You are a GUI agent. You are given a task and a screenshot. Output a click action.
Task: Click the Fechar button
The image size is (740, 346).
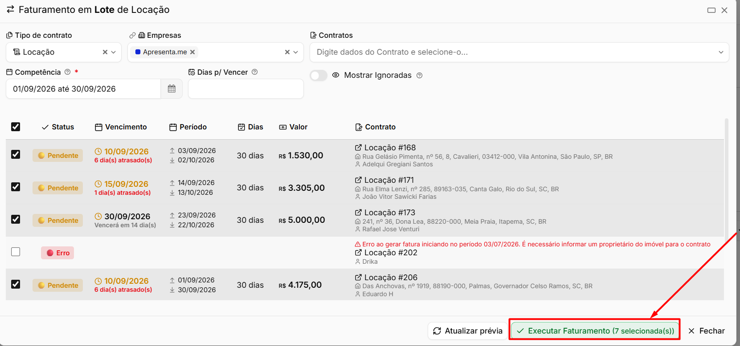pyautogui.click(x=707, y=331)
